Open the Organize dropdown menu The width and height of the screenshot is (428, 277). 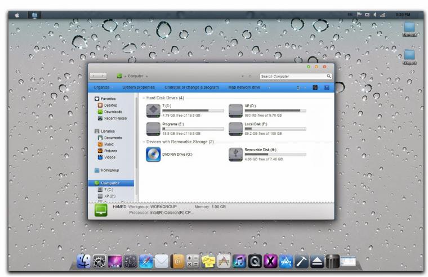(x=102, y=87)
